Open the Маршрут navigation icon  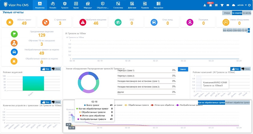(x=88, y=4)
